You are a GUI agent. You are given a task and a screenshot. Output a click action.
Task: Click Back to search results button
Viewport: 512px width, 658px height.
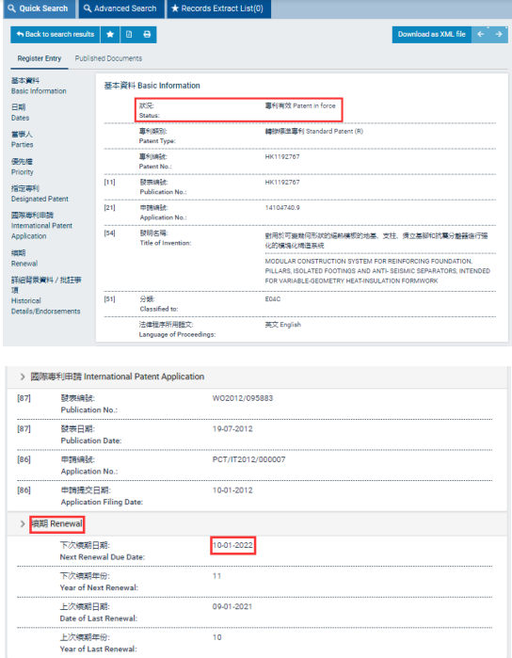pos(56,35)
